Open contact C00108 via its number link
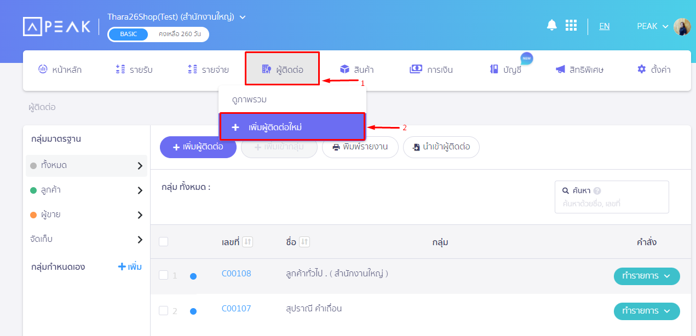The image size is (696, 336). 236,274
